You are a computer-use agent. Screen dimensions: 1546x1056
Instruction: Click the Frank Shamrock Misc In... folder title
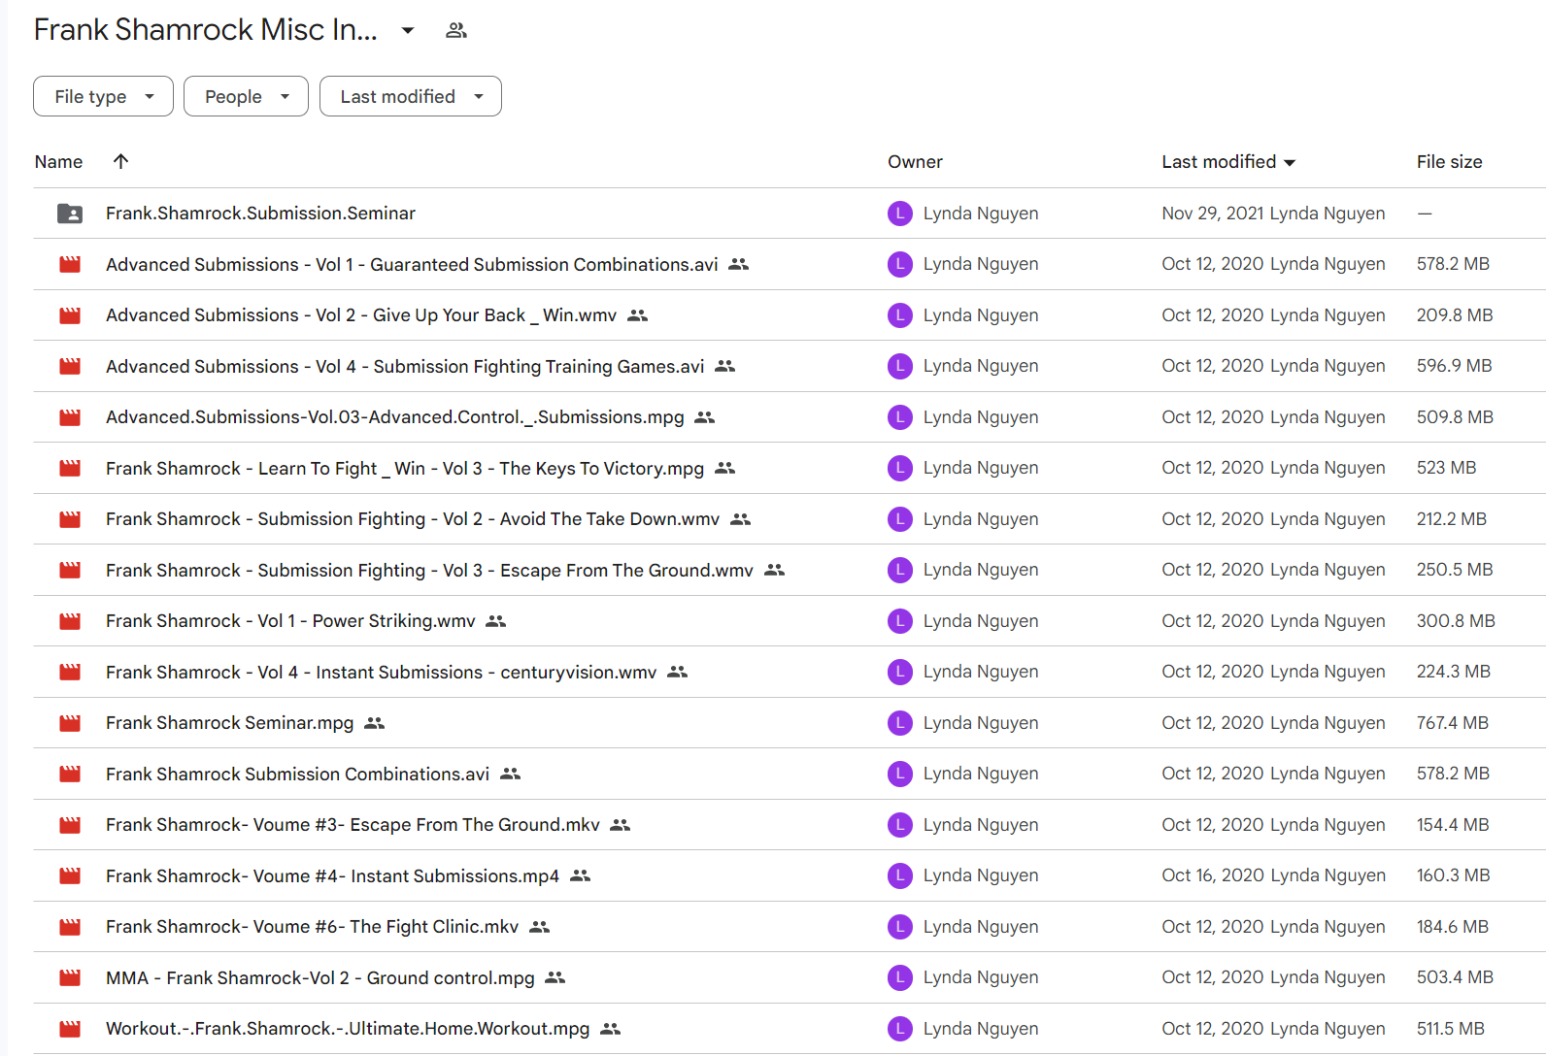click(205, 30)
